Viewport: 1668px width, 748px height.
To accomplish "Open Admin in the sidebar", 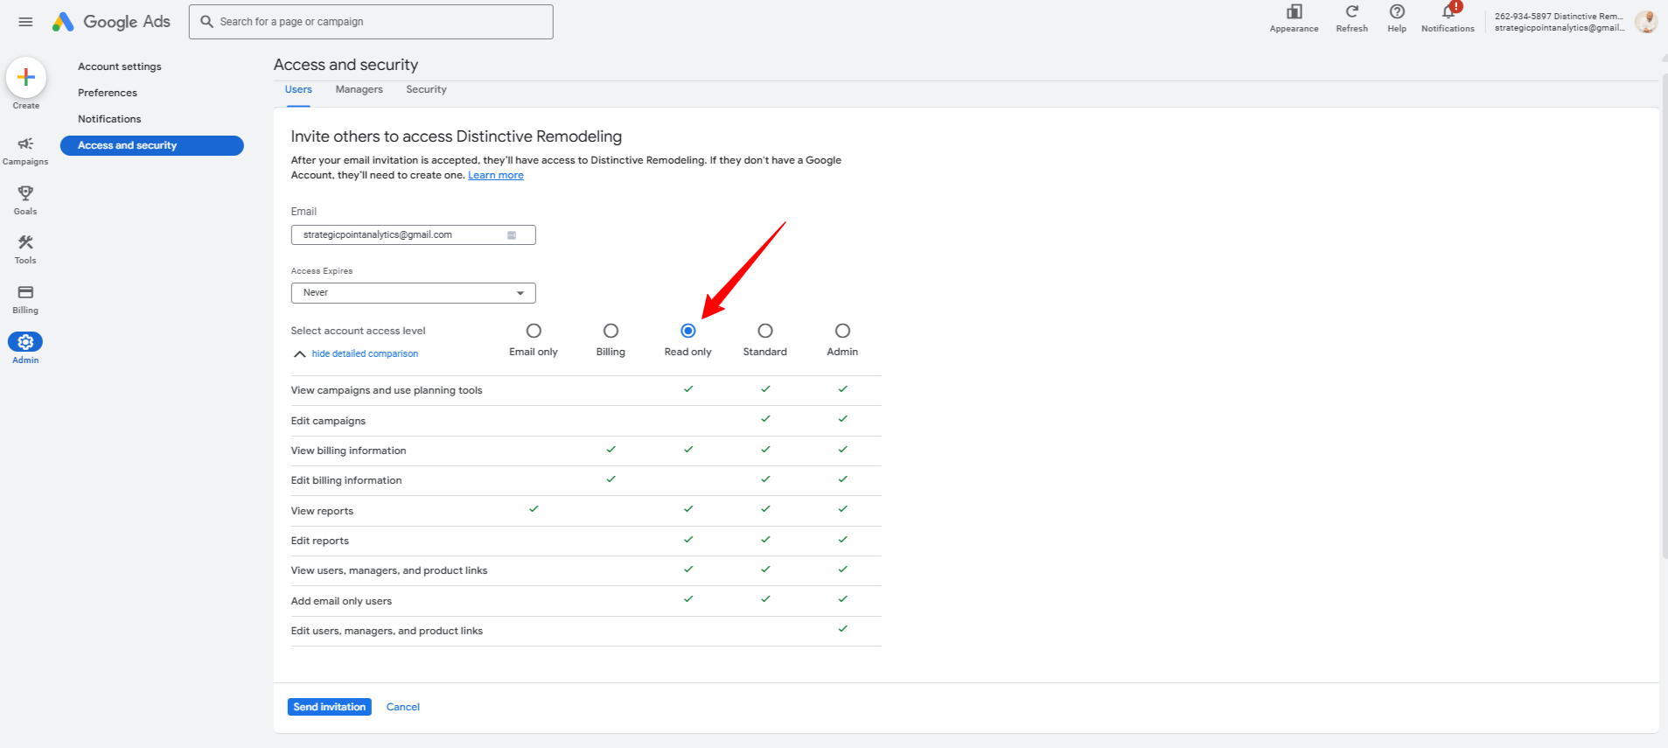I will 25,348.
